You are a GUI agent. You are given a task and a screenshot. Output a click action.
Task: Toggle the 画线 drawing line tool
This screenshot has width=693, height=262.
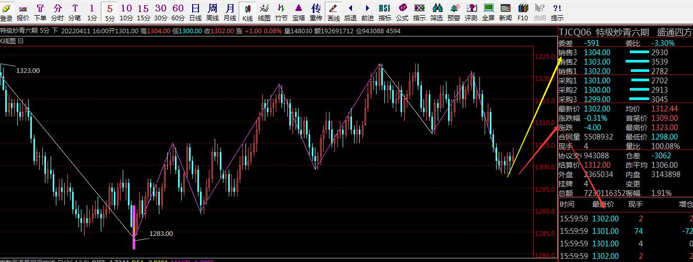(x=333, y=11)
